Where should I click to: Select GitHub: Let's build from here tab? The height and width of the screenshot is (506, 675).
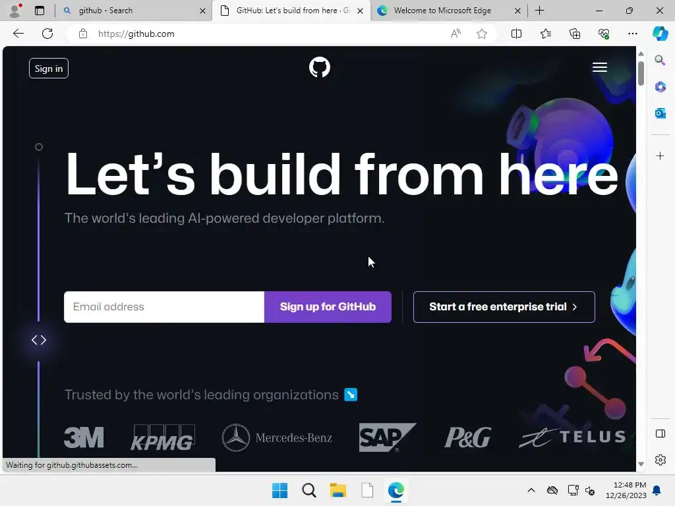291,11
